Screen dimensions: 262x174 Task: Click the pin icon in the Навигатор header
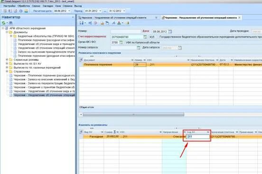[x=73, y=17]
